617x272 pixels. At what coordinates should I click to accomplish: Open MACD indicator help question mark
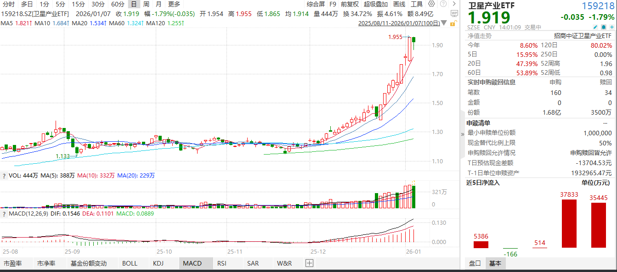4,213
